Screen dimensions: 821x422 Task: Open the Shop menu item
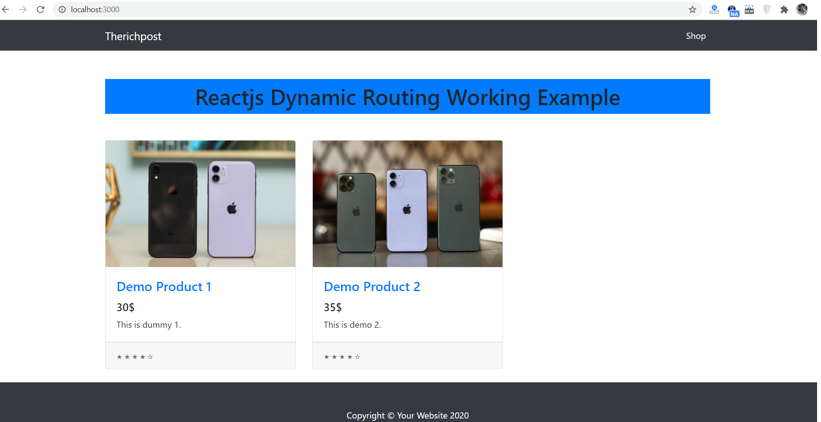(x=695, y=36)
